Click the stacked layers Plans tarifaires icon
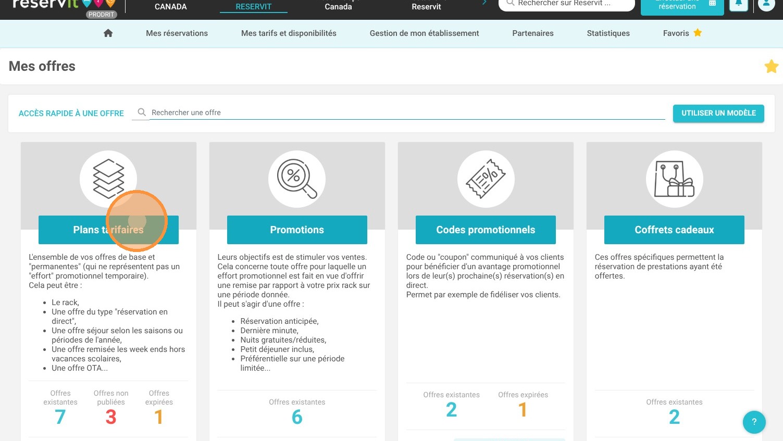Viewport: 783px width, 441px height. point(108,179)
